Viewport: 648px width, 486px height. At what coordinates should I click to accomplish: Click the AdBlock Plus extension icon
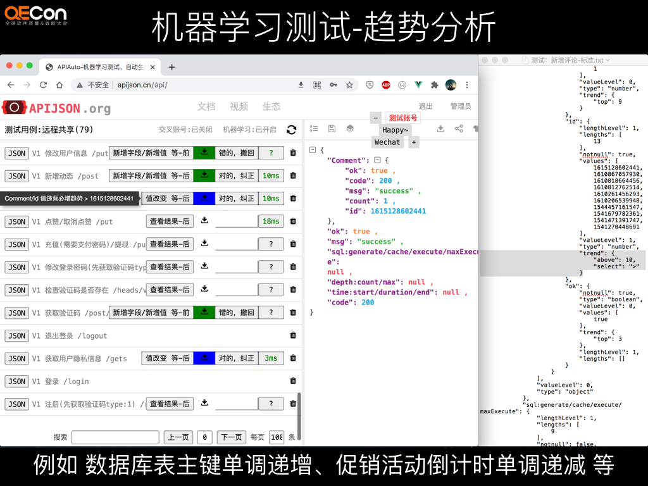(386, 85)
